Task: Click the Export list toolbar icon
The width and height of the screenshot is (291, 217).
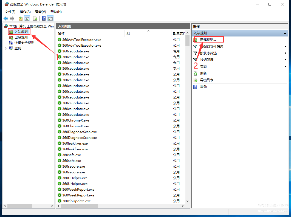Action: point(35,19)
